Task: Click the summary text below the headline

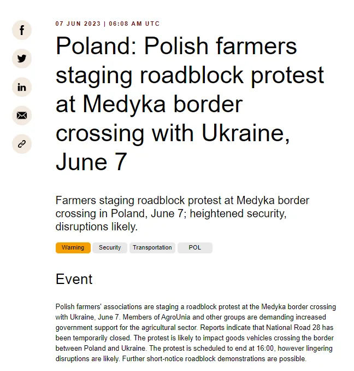Action: tap(182, 213)
